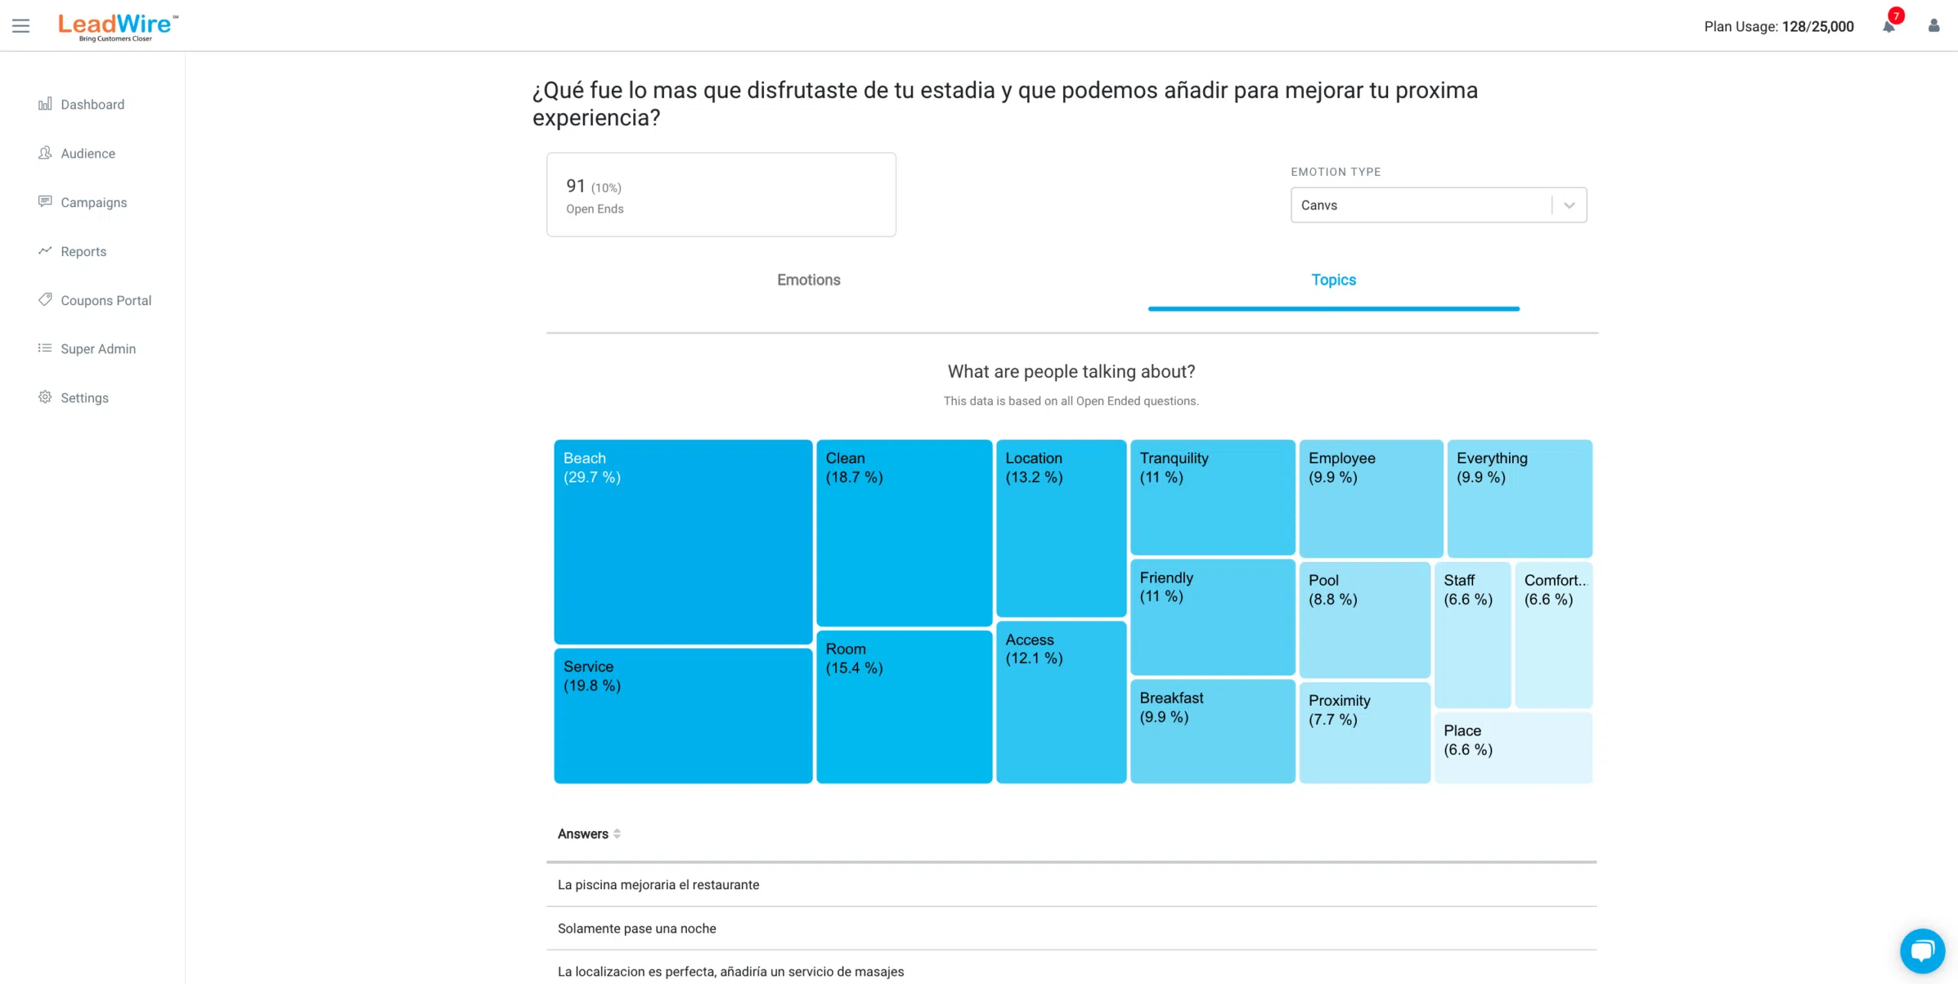Select the Beach topic tile
The height and width of the screenshot is (984, 1958).
tap(683, 541)
